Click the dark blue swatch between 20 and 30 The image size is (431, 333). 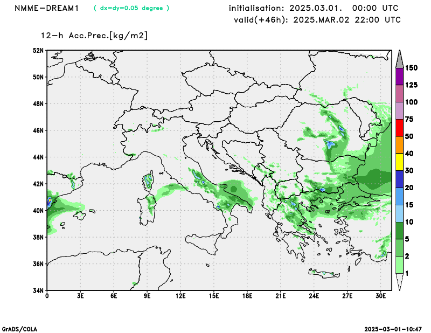(x=399, y=179)
